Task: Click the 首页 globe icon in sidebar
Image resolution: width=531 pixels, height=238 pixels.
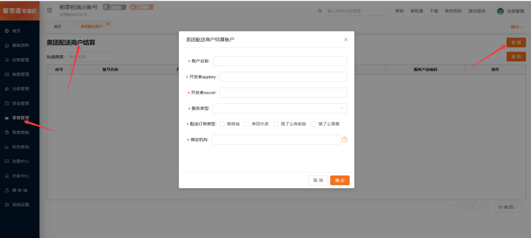Action: [7, 31]
